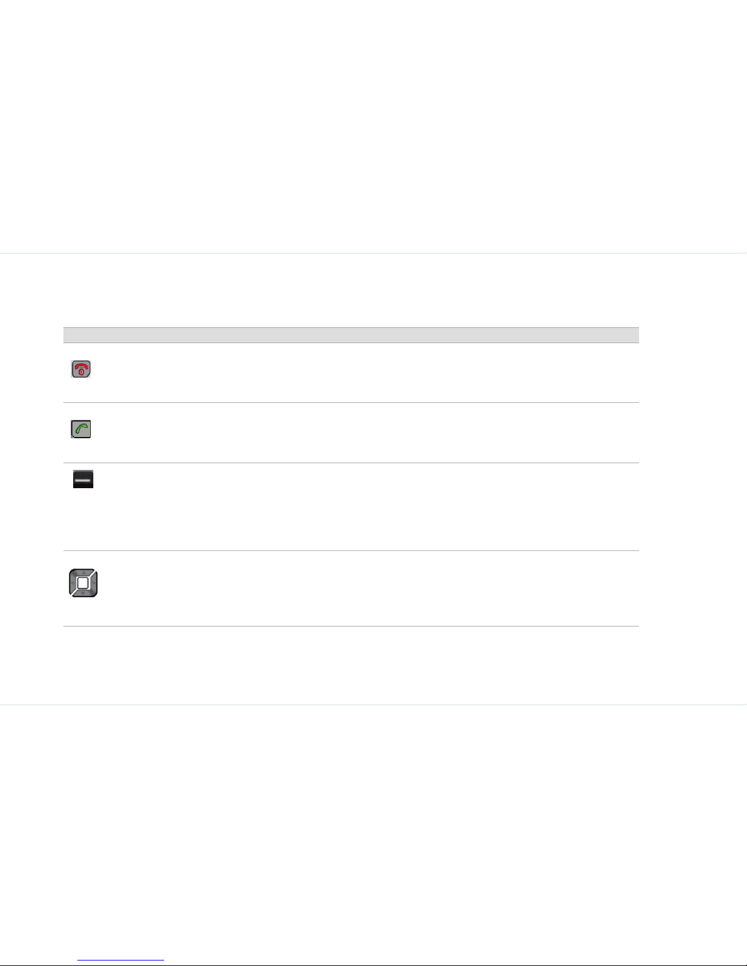The image size is (747, 966).
Task: Click the gray table header bar
Action: coord(351,335)
